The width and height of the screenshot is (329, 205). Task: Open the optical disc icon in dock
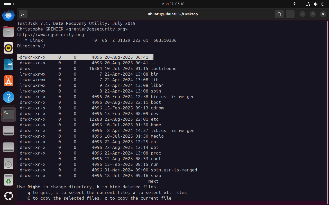coord(8,163)
